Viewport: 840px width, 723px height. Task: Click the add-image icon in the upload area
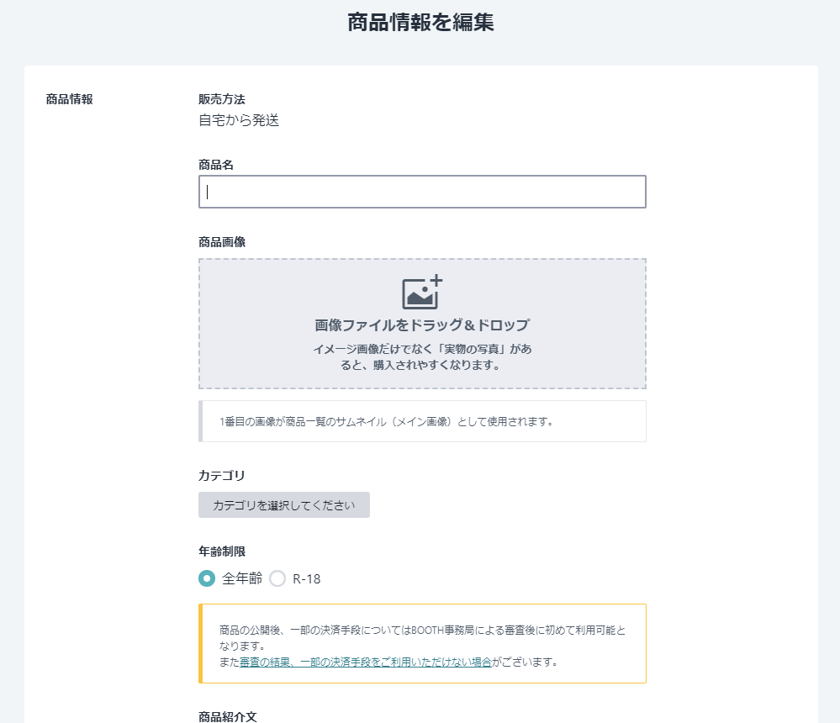[x=422, y=293]
